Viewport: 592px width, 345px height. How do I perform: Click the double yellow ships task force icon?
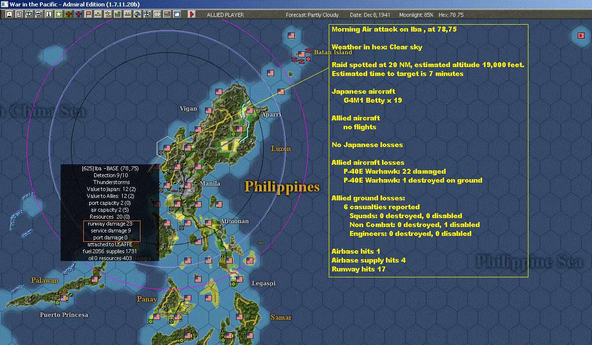pyautogui.click(x=108, y=14)
